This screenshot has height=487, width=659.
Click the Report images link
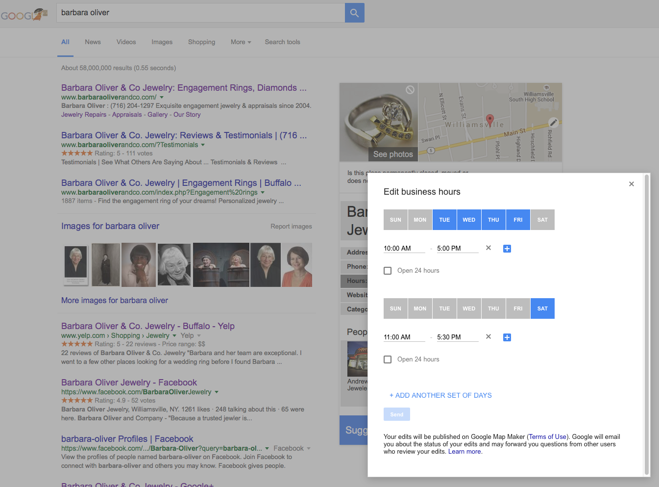click(291, 227)
